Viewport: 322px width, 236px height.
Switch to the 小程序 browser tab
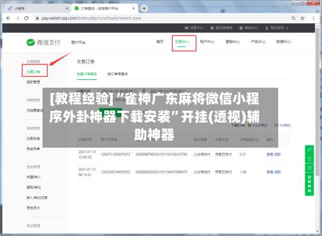point(38,8)
